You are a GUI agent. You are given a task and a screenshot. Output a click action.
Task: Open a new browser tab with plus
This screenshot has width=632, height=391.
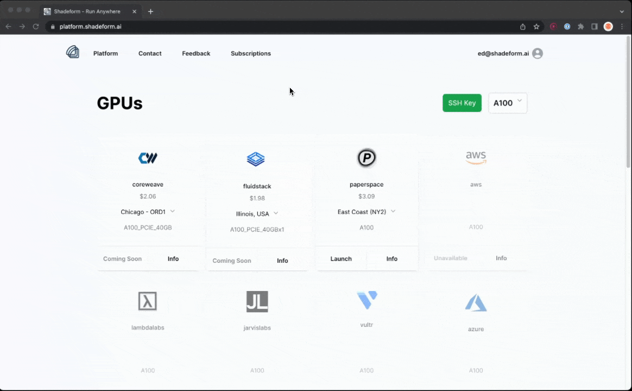coord(150,11)
